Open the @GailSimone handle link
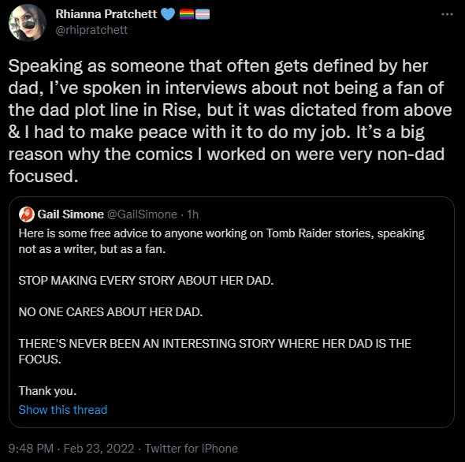The image size is (465, 462). (142, 214)
